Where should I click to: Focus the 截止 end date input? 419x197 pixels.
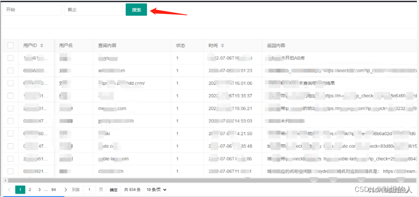coord(93,10)
